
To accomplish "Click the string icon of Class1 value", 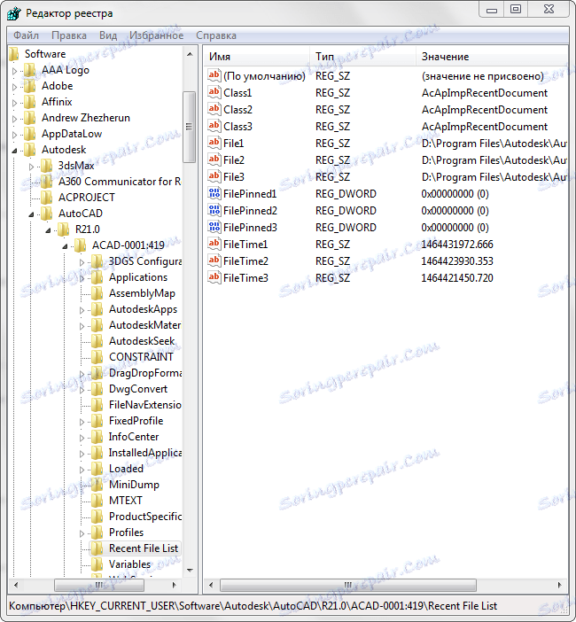I will (x=214, y=92).
